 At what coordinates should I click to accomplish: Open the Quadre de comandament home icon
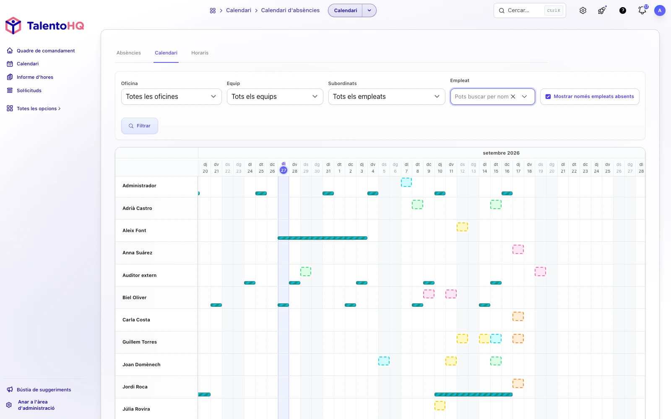point(10,51)
